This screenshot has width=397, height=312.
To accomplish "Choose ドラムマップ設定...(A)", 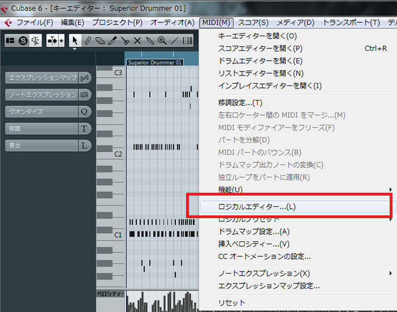I will (x=298, y=231).
